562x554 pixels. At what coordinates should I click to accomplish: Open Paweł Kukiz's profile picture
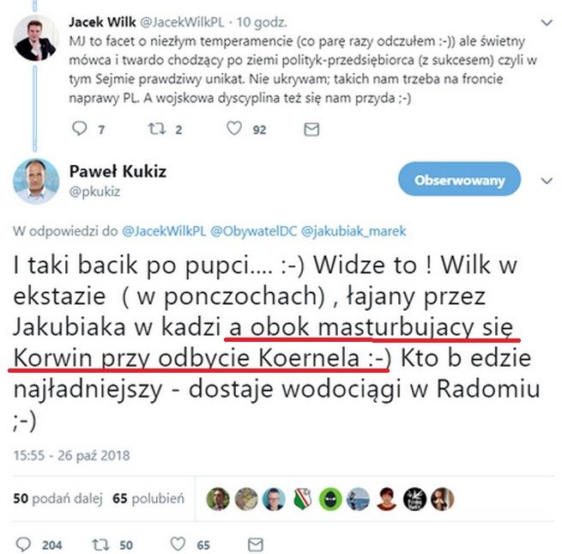(x=35, y=181)
